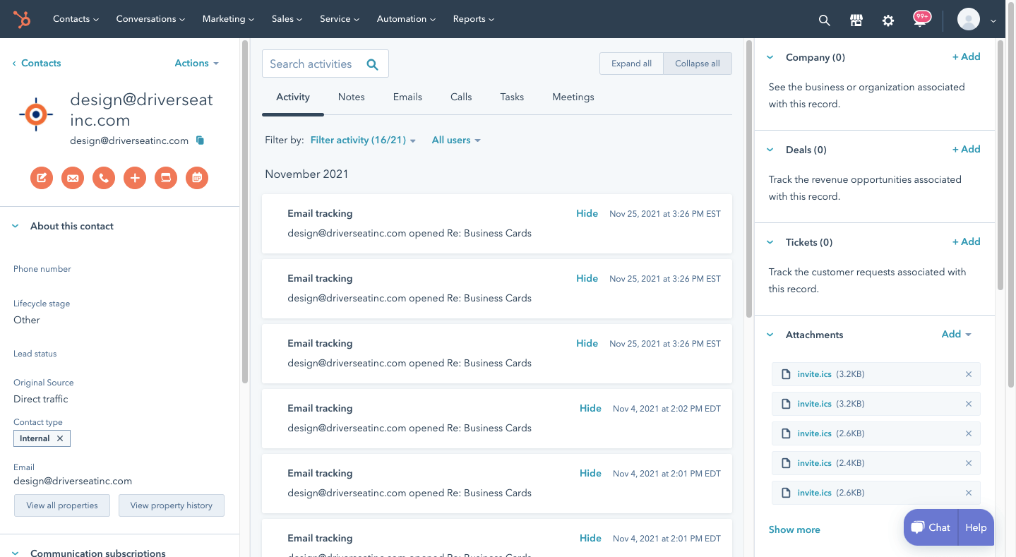Screen dimensions: 1016x557
Task: Collapse the Tickets (0) section
Action: point(770,242)
